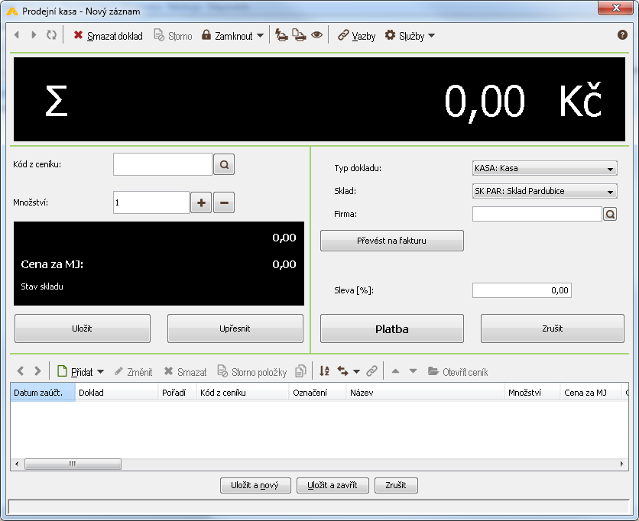Click the eye preview icon

click(x=316, y=35)
